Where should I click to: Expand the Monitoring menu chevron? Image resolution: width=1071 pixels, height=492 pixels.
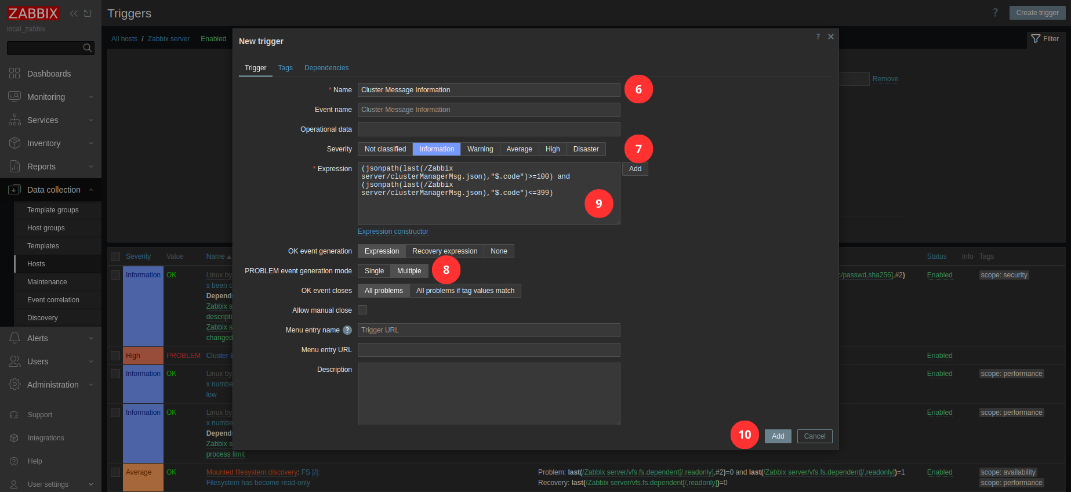pos(91,97)
